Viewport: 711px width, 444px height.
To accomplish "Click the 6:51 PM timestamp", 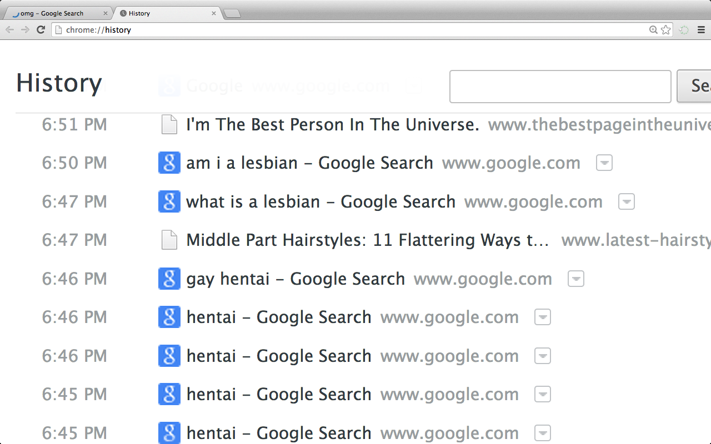I will tap(74, 124).
